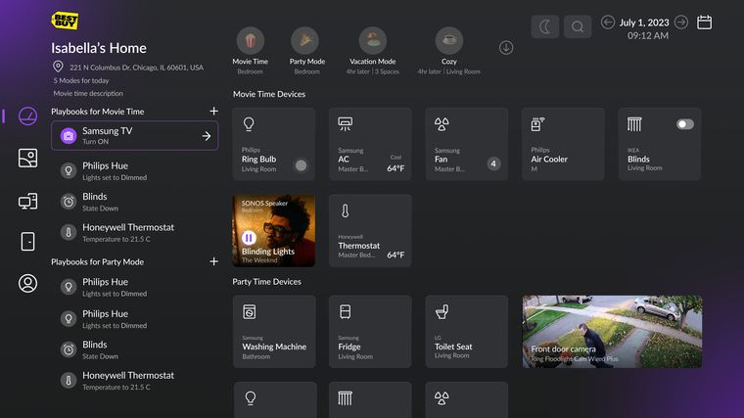
Task: Click the Isabella's Home title
Action: 99,48
